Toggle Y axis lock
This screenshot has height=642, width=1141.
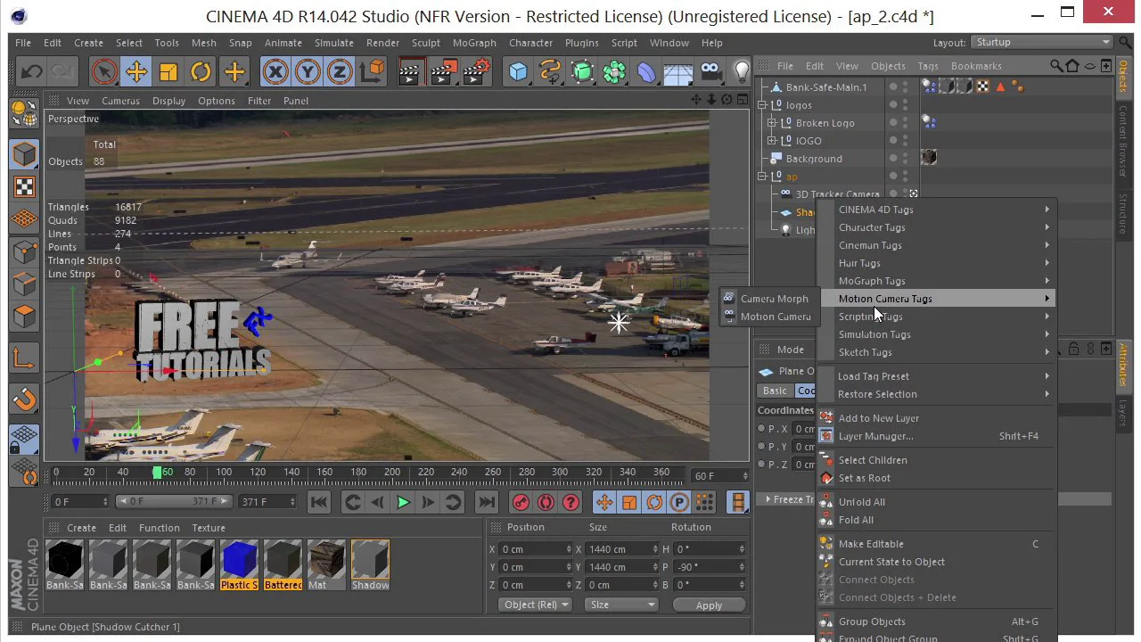(308, 71)
